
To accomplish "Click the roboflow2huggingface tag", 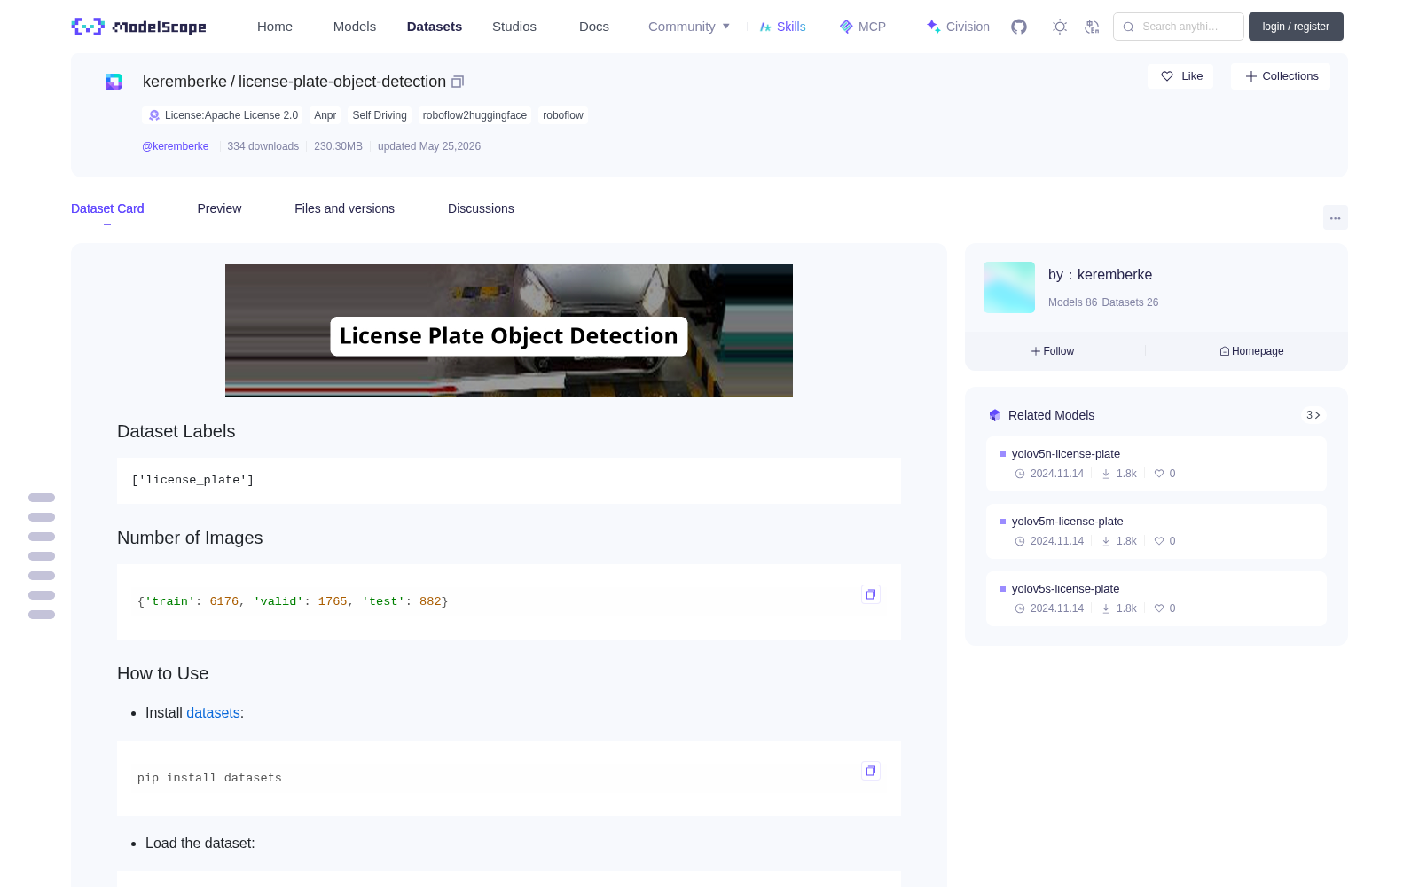I will (474, 115).
